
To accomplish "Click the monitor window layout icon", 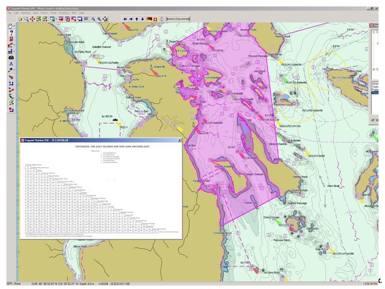I will point(52,19).
